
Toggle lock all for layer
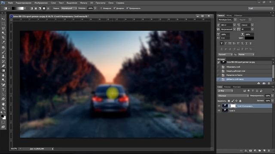click(x=240, y=101)
